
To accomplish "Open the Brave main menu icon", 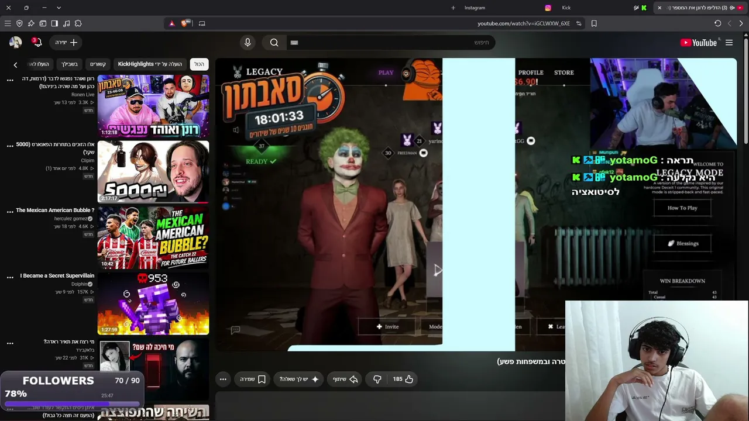I will pos(8,23).
